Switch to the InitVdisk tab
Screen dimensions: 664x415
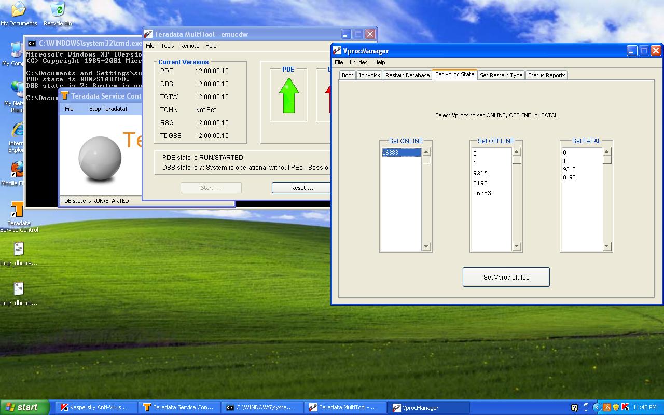point(369,75)
